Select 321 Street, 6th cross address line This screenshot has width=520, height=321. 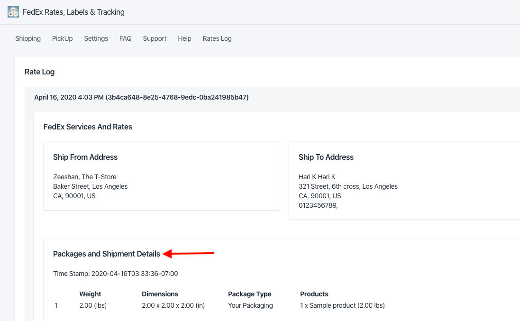coord(348,186)
